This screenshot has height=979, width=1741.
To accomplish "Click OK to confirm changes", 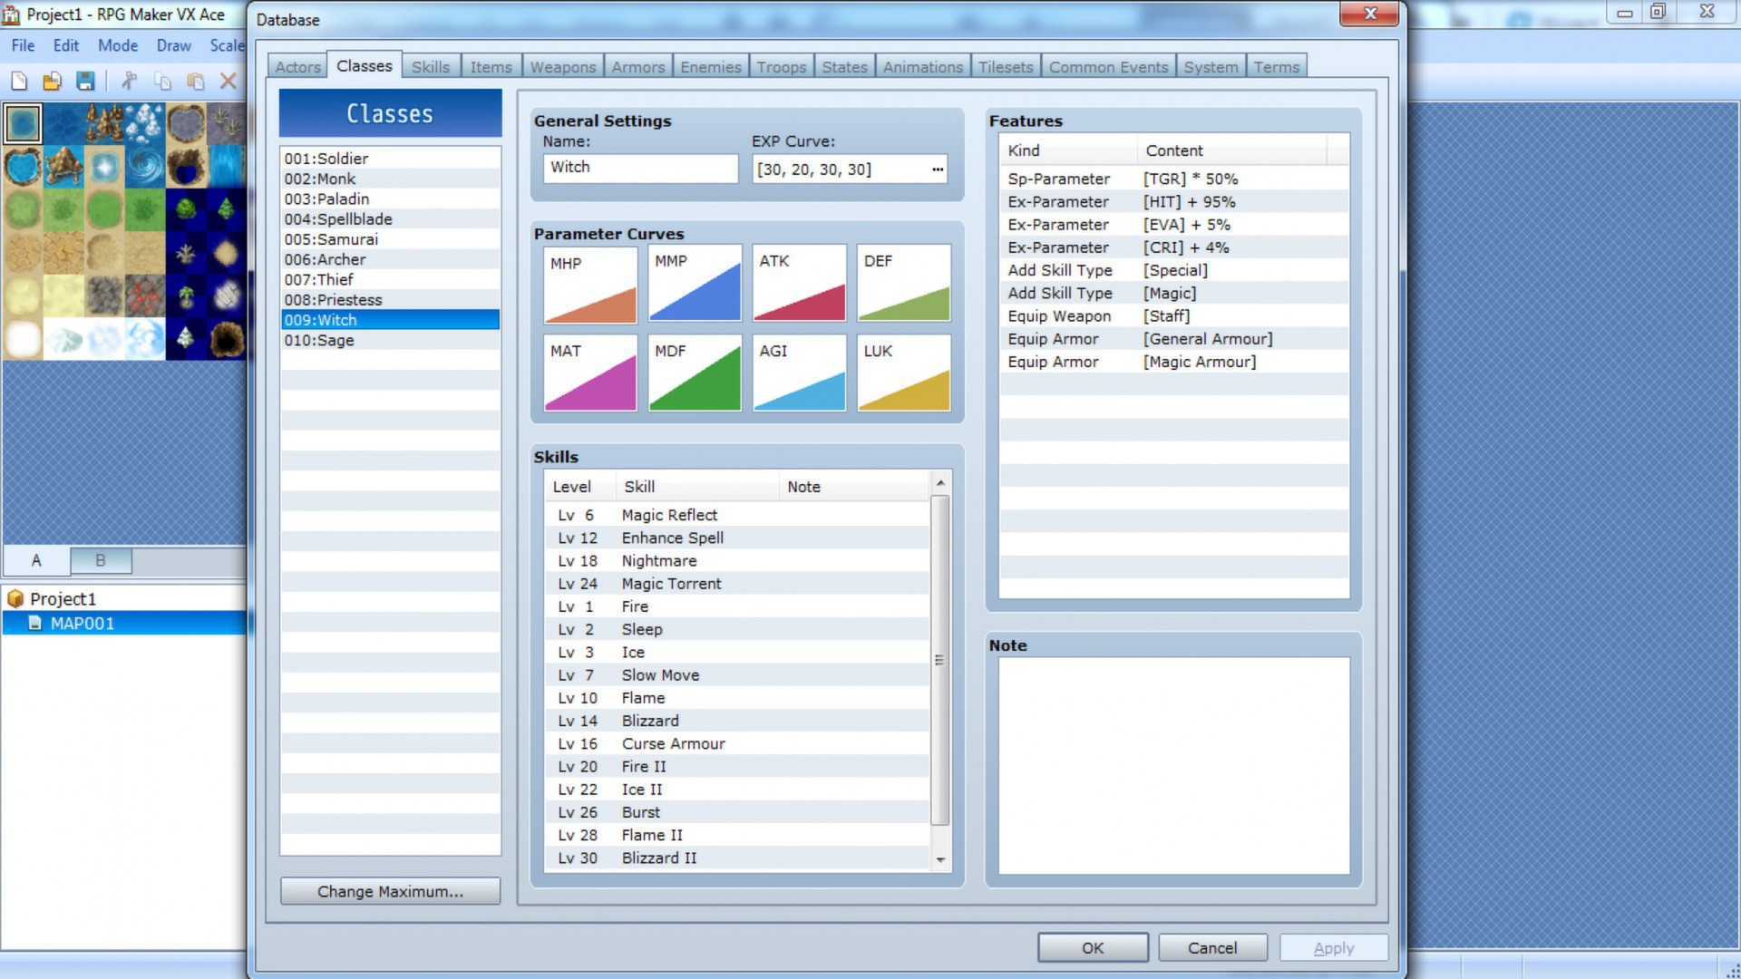I will click(1093, 946).
